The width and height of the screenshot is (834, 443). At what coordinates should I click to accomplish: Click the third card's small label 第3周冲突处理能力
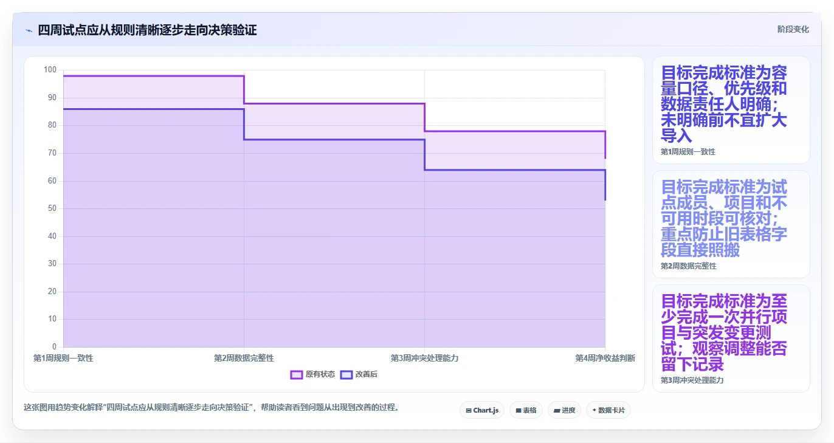click(692, 380)
